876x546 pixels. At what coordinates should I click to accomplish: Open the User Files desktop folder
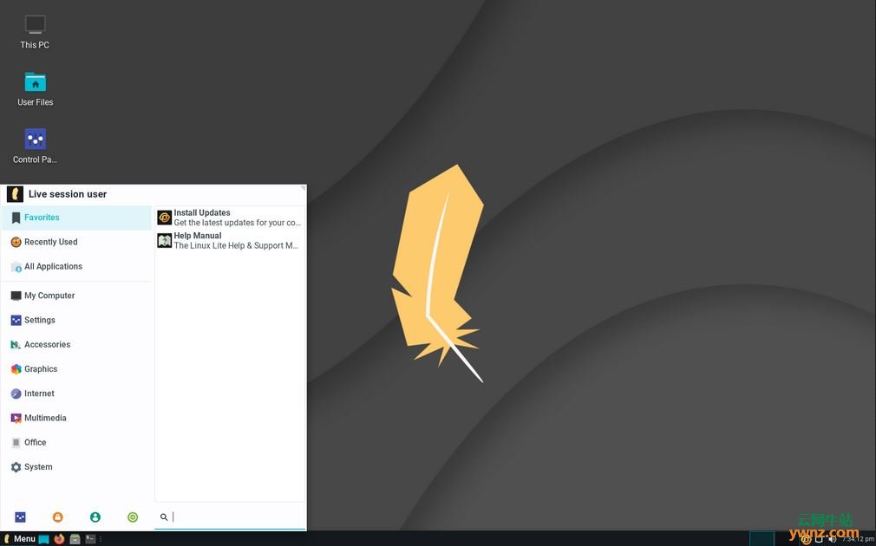point(35,88)
